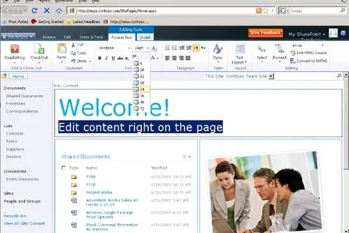This screenshot has width=349, height=233.
Task: Click the Paste clipboard icon
Action: tap(62, 48)
